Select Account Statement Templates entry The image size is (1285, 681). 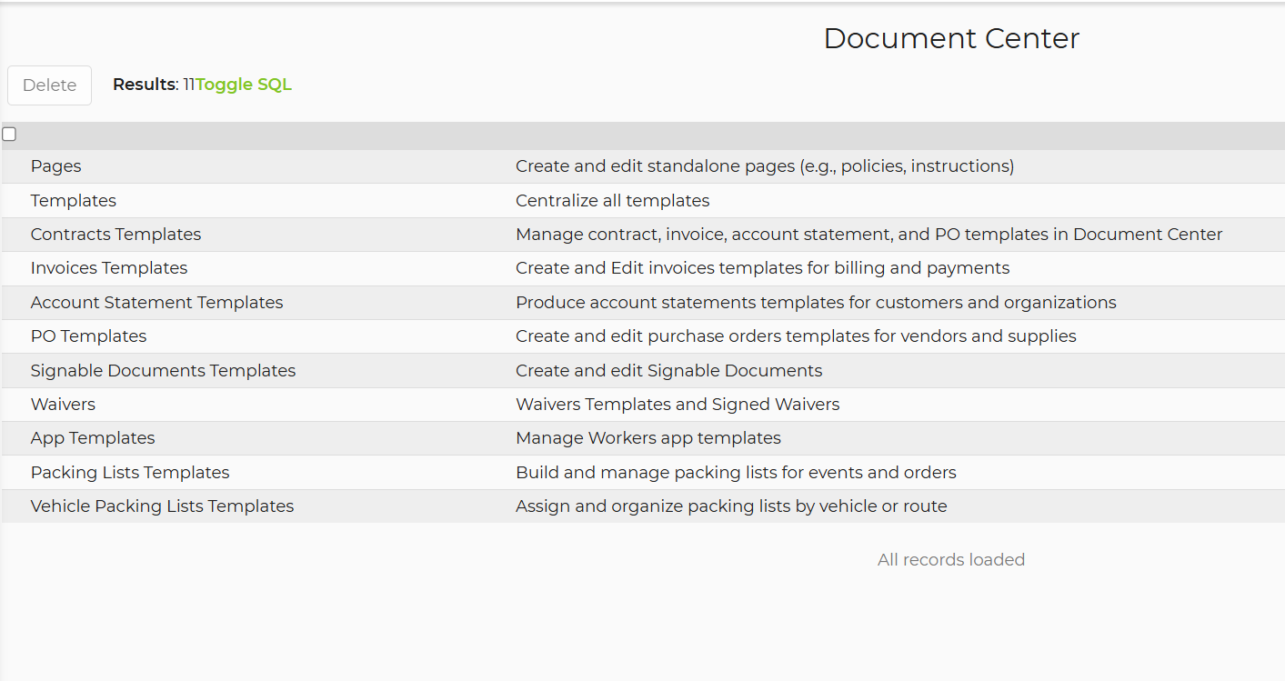click(156, 303)
